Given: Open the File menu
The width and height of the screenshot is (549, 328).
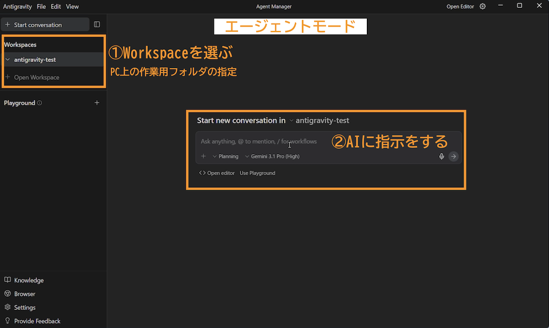Looking at the screenshot, I should click(x=41, y=6).
